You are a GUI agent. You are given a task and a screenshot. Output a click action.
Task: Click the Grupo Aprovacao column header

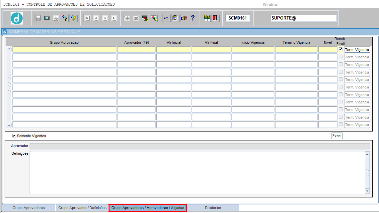point(64,42)
